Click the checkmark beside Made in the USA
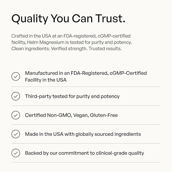 click(x=16, y=134)
